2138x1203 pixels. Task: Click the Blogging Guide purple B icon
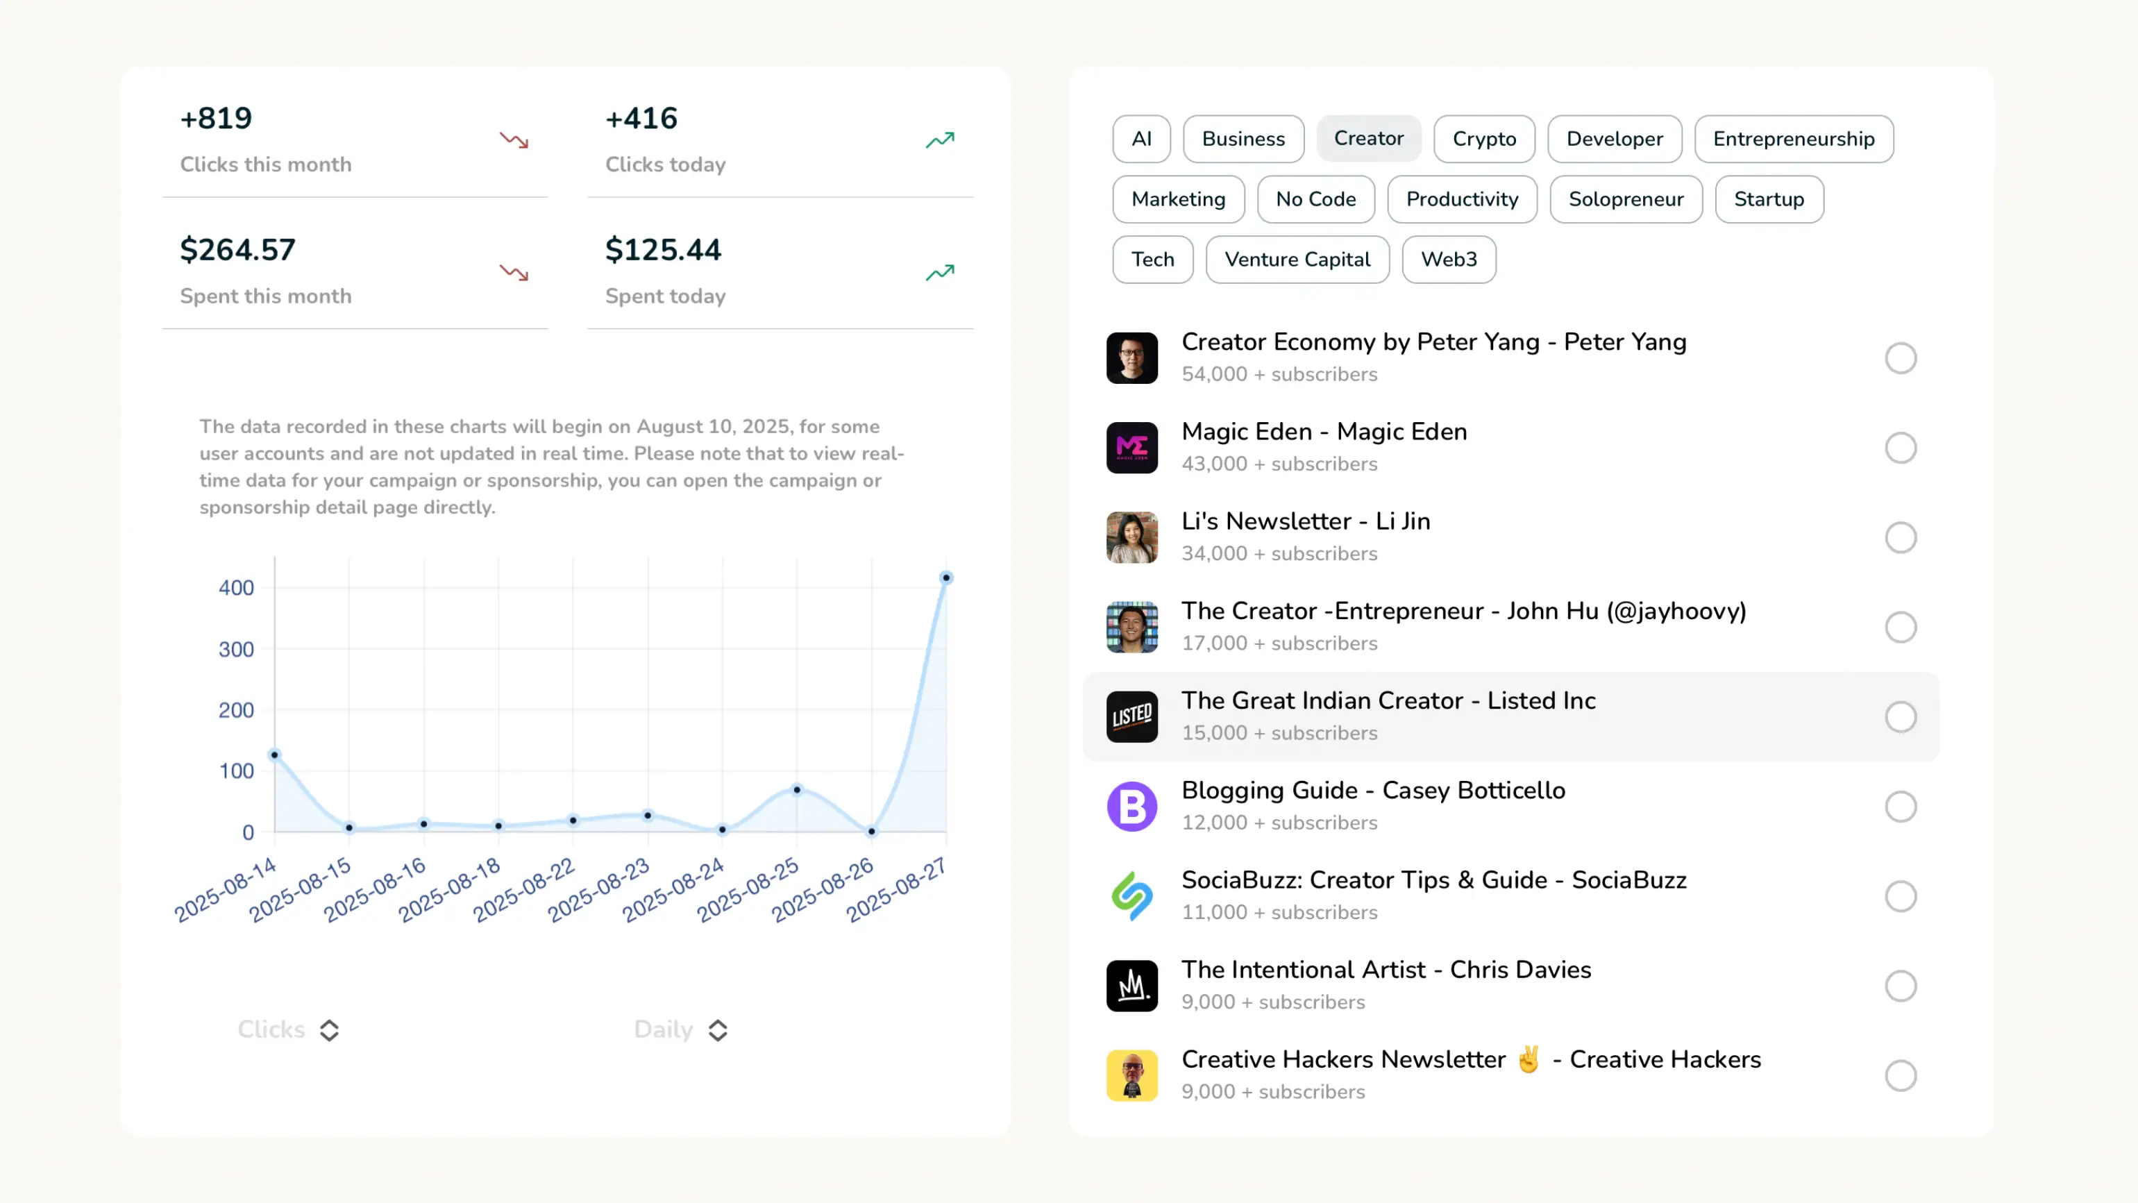(x=1131, y=806)
